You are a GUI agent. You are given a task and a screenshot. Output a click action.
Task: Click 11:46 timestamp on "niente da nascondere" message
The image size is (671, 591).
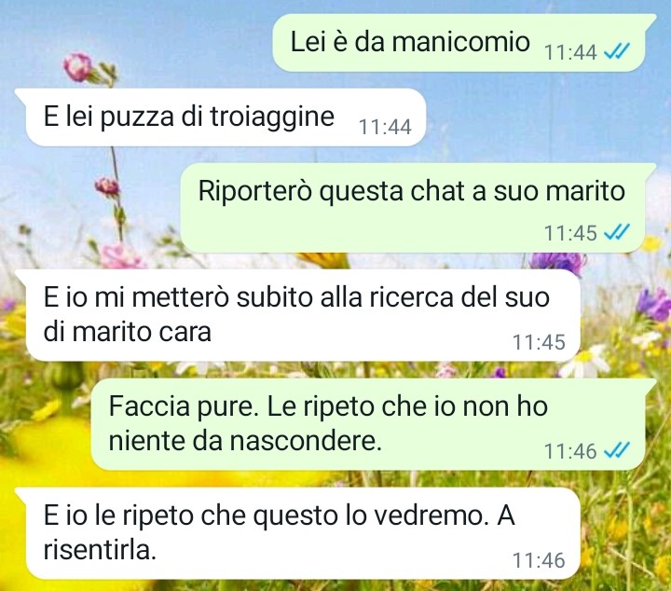(x=570, y=451)
